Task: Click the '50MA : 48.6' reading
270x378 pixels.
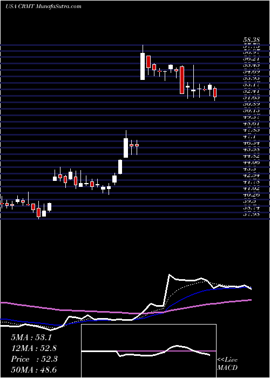Action: (x=33, y=370)
